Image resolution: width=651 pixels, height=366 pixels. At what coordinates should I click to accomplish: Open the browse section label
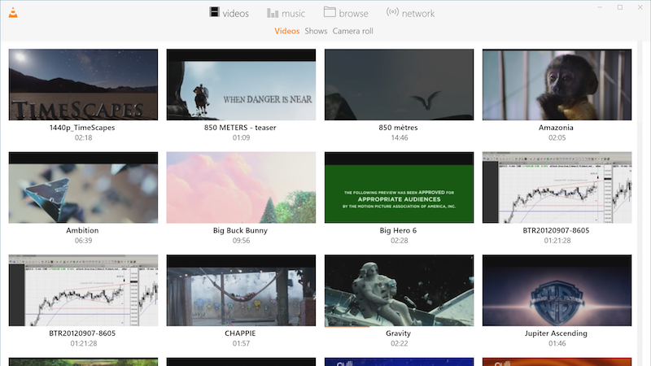click(x=353, y=14)
